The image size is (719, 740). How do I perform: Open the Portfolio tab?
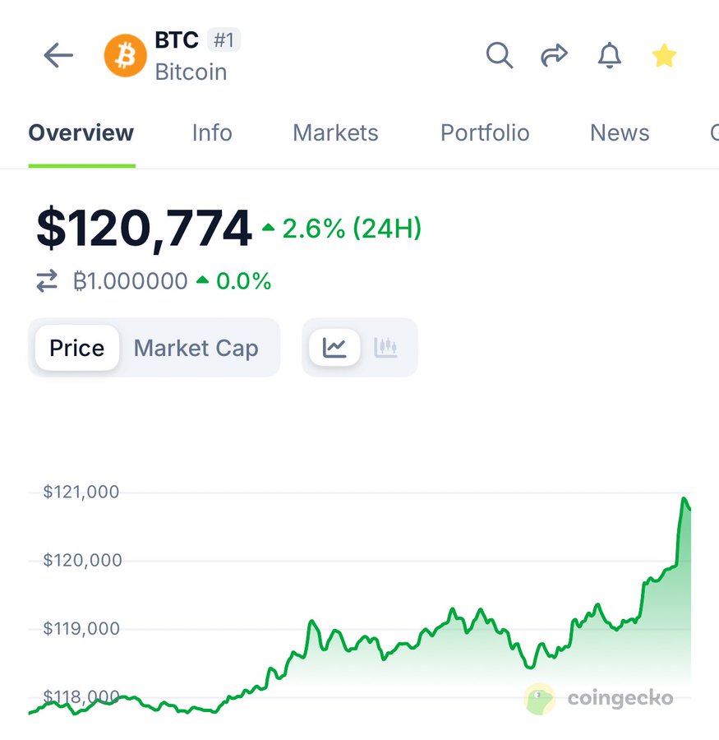click(485, 133)
